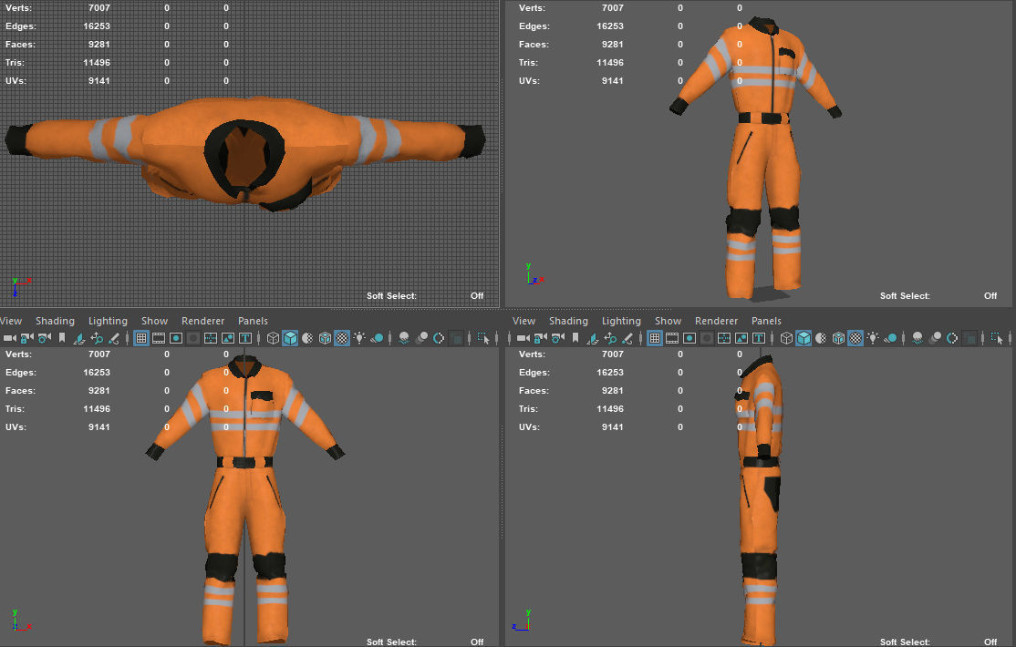Click Select Camera icon in side-view panel toolbar
The image size is (1016, 647).
[x=523, y=338]
